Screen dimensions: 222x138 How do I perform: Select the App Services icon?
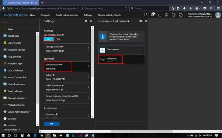(x=5, y=57)
